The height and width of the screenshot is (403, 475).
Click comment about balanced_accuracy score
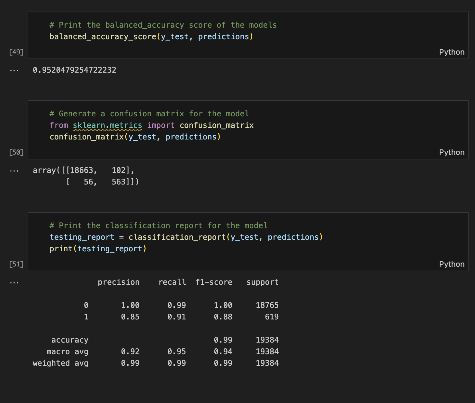tap(163, 25)
